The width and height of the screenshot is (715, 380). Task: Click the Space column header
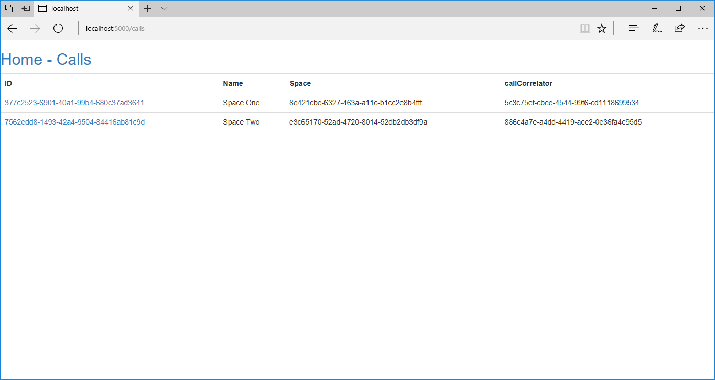[300, 83]
